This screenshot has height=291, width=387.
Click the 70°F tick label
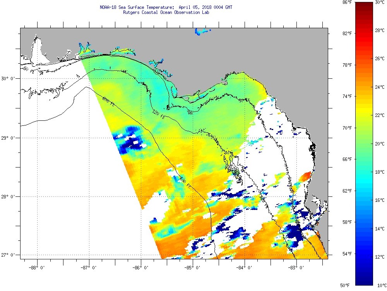point(346,128)
